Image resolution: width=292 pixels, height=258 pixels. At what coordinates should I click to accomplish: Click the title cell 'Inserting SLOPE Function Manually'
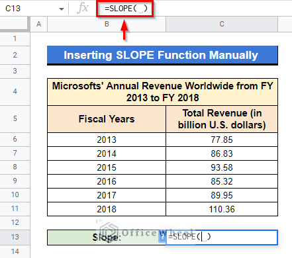point(162,55)
